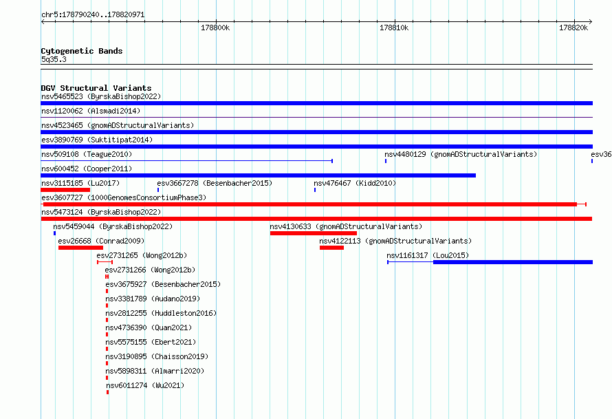This screenshot has height=419, width=612.
Task: Open esv3607727 (1000GenomesConsortiumPhase3) label
Action: coord(124,197)
